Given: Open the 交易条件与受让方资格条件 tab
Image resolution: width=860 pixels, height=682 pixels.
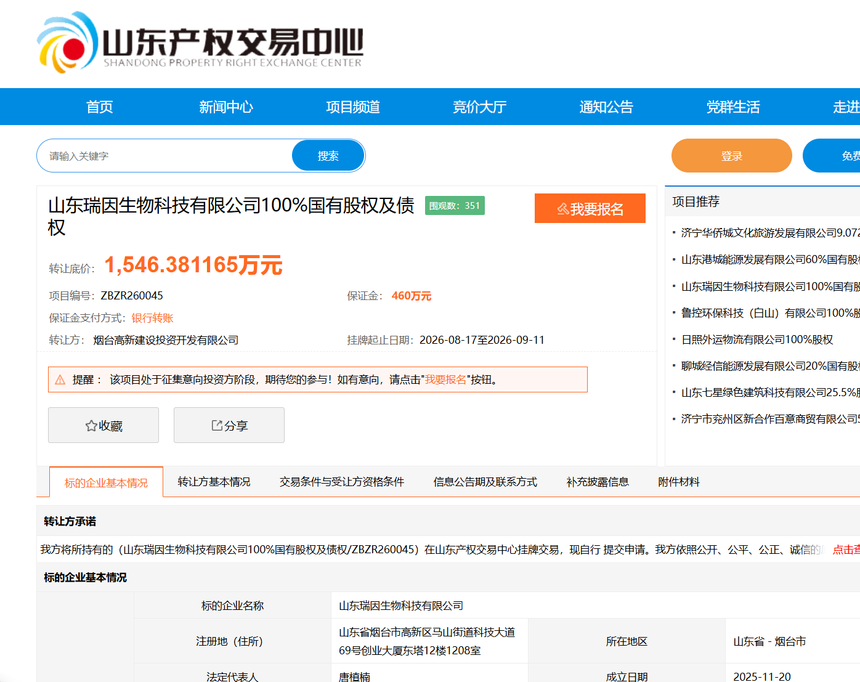Looking at the screenshot, I should click(342, 482).
